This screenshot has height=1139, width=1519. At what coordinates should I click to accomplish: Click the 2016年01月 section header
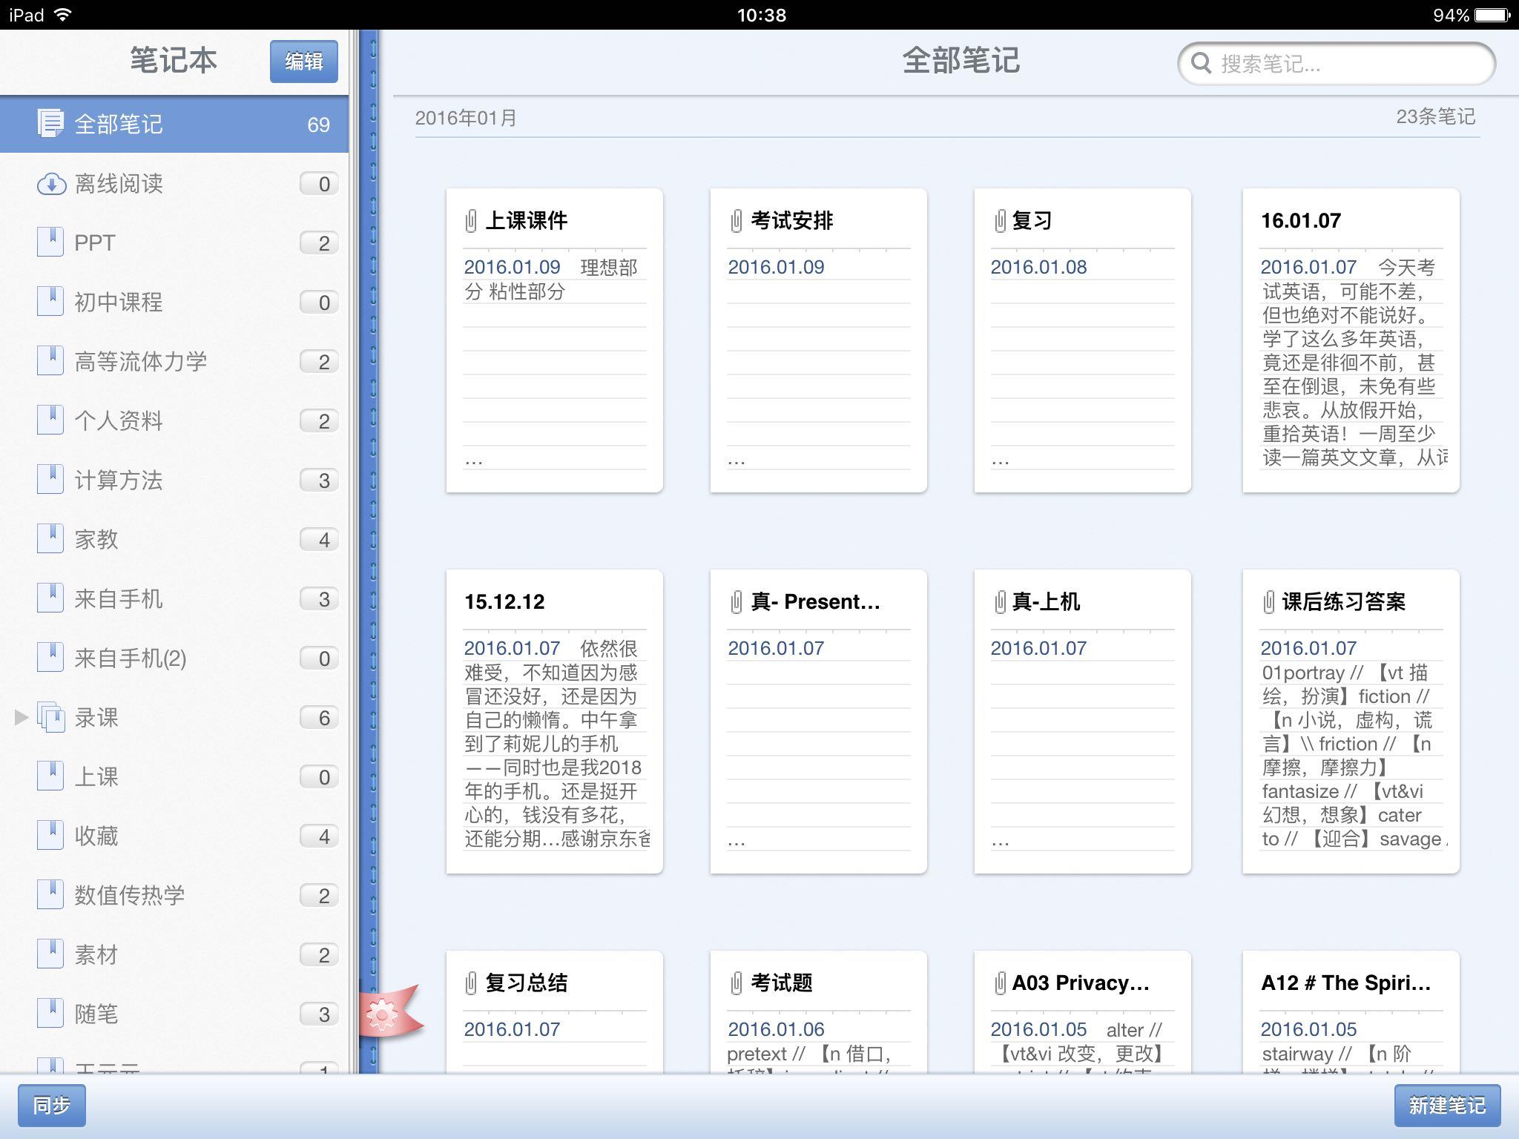click(x=466, y=118)
